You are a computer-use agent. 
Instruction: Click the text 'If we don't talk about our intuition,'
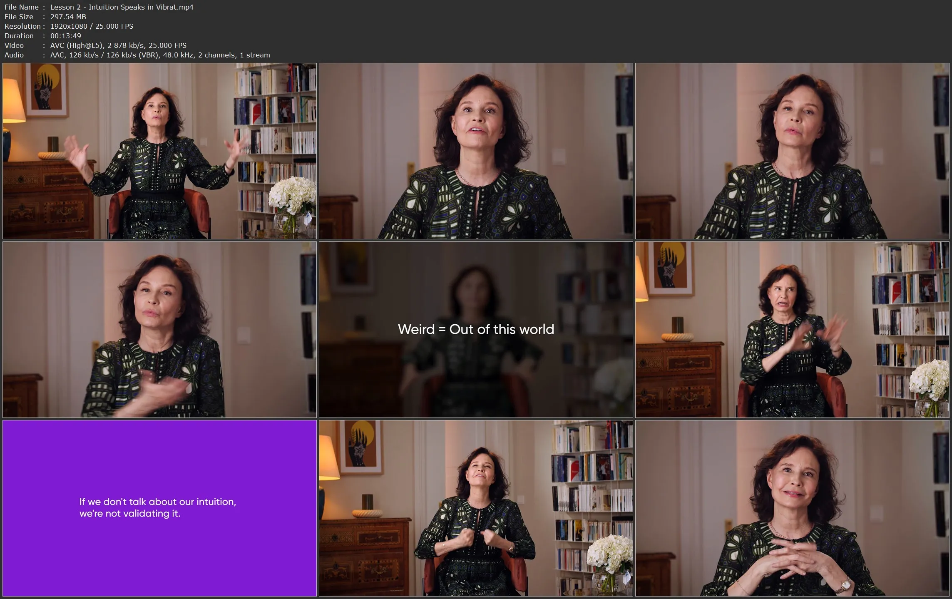coord(158,502)
